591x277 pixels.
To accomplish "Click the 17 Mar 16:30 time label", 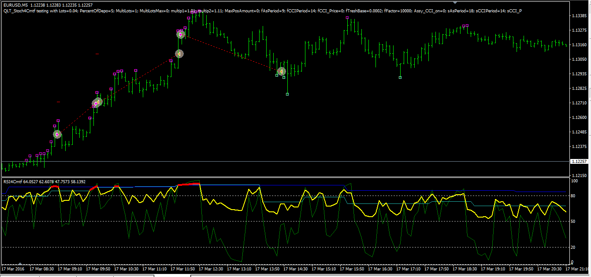I will click(x=380, y=269).
